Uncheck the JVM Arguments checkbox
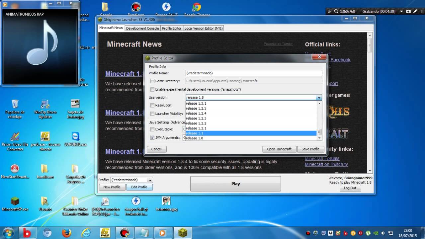Viewport: 425px width, 239px height. 152,137
